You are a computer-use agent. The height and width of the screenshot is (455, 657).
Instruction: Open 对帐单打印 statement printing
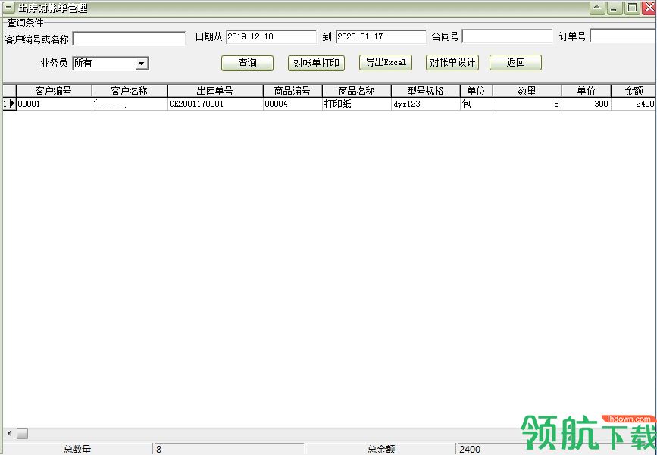(x=316, y=63)
